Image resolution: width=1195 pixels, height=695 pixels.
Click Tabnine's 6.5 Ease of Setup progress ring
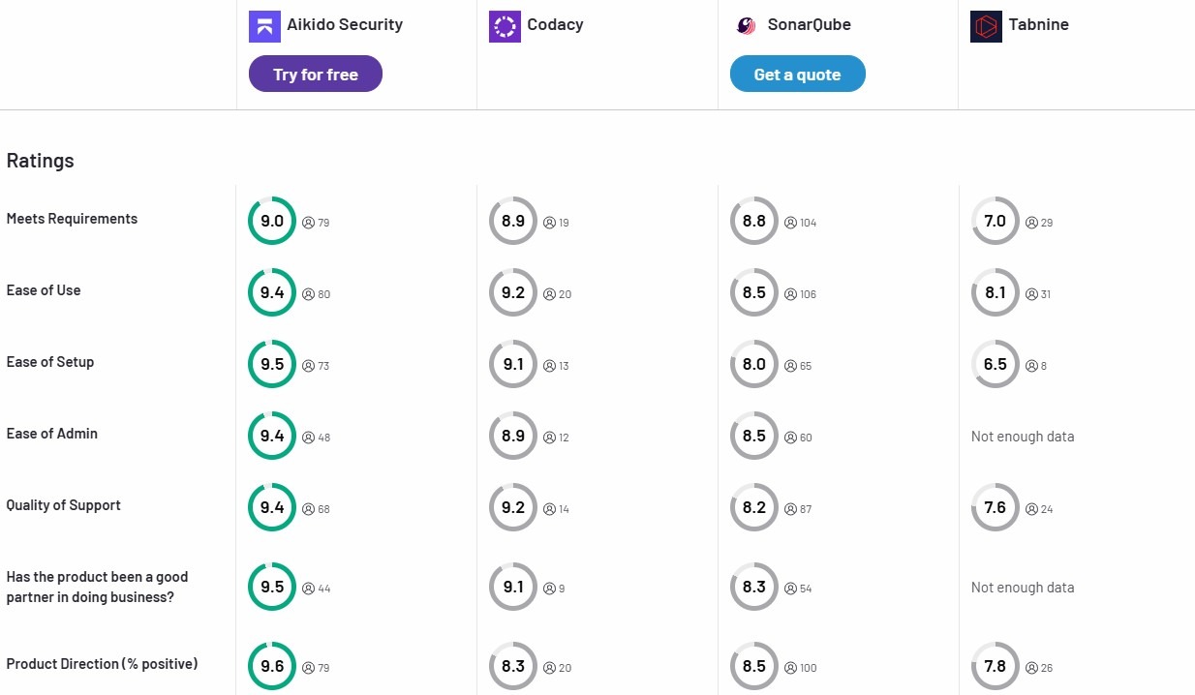995,364
